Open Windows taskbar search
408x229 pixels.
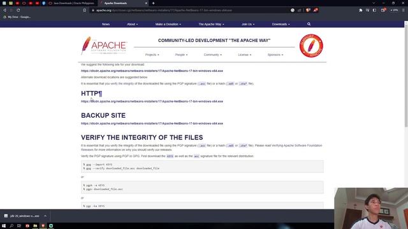coord(11,226)
